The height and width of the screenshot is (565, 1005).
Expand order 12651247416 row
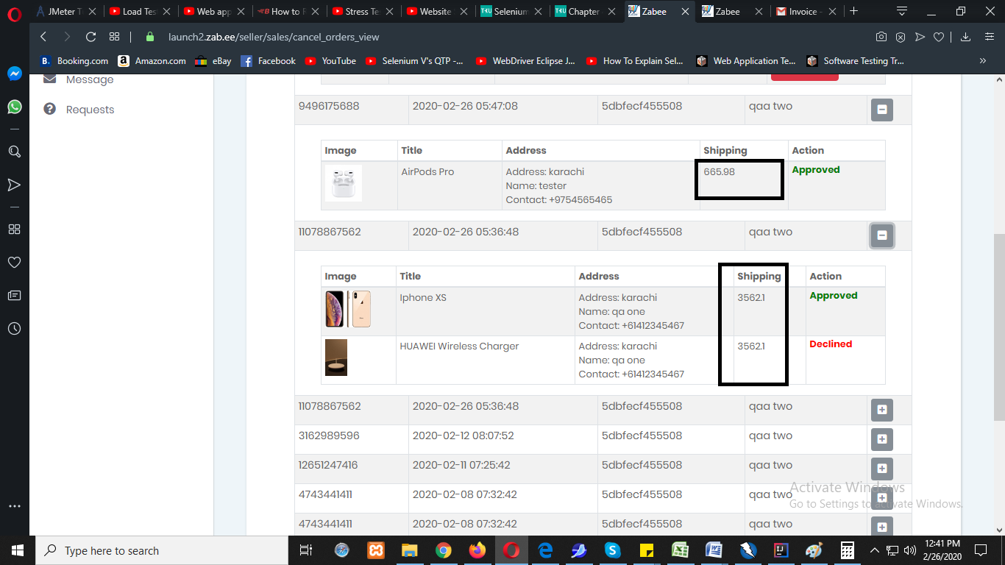[881, 469]
